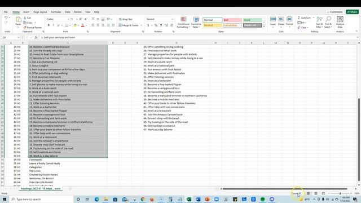361x203 pixels.
Task: Expand Merge & Center dropdown arrow
Action: [x=141, y=25]
